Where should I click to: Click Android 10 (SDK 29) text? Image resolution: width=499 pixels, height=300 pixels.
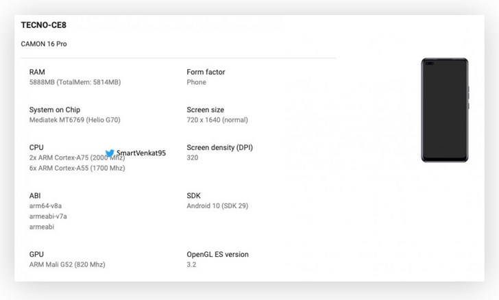tap(217, 206)
